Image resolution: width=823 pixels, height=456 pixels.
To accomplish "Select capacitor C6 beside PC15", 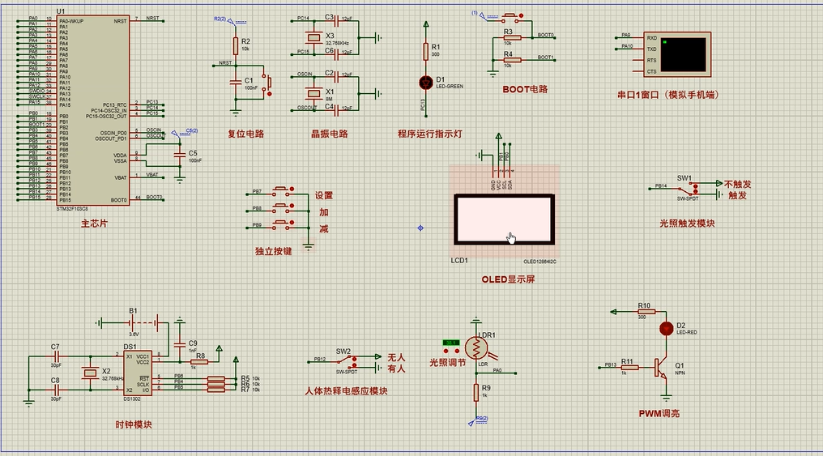I will coord(336,53).
